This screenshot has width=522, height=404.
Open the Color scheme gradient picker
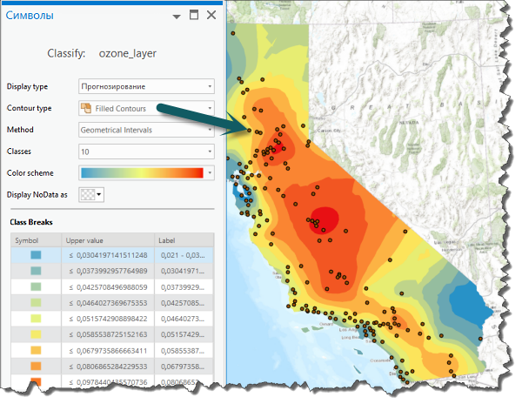145,172
